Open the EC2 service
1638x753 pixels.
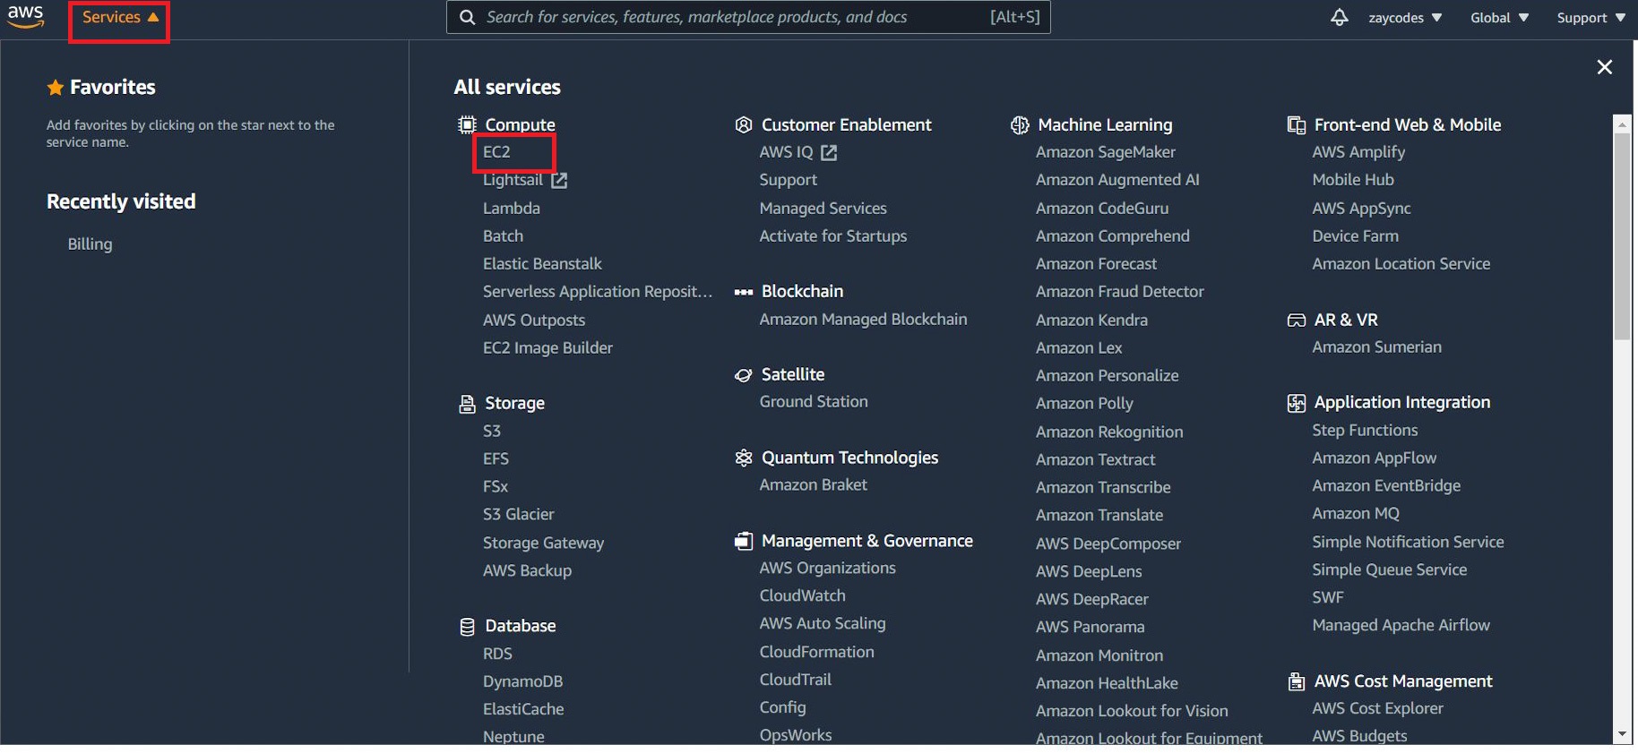coord(496,152)
